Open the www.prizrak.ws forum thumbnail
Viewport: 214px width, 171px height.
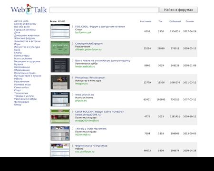point(60,99)
